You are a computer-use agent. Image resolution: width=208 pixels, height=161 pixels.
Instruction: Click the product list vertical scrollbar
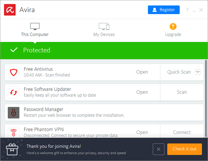(x=206, y=99)
